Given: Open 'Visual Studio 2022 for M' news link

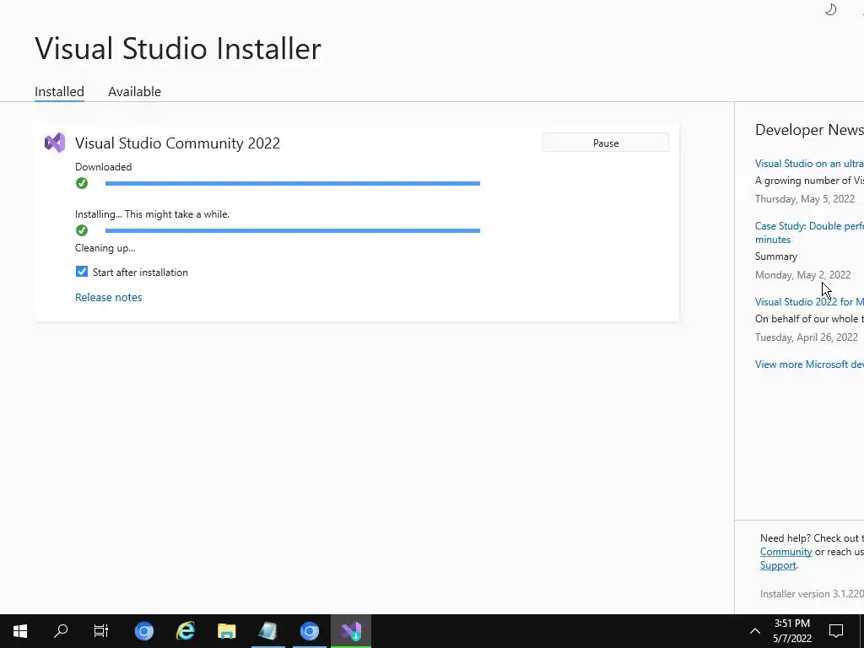Looking at the screenshot, I should (x=809, y=302).
